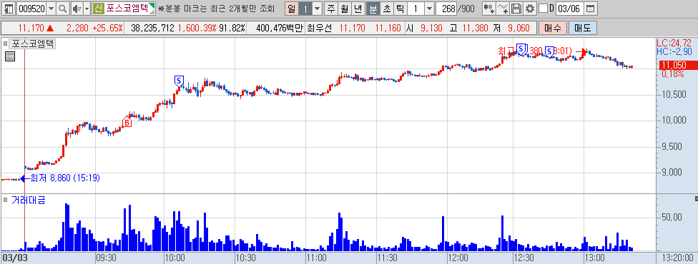Click the stock search magnifier icon

coord(63,9)
